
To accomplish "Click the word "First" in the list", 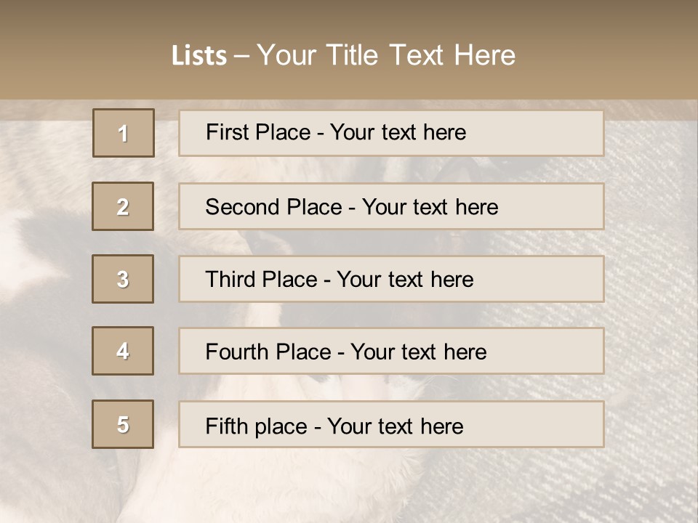I will 226,132.
